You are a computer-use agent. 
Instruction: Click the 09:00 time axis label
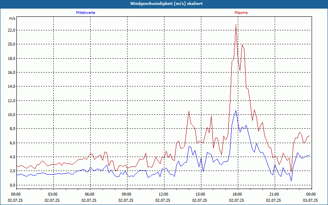pyautogui.click(x=127, y=194)
